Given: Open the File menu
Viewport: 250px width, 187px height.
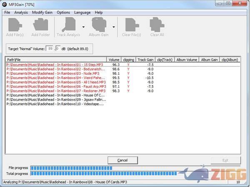Looking at the screenshot, I should point(7,12).
